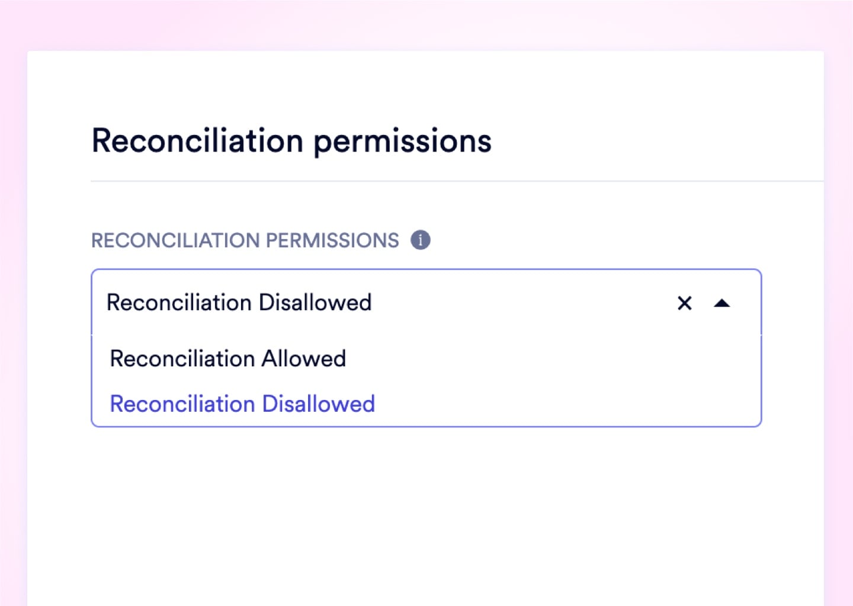Show help for reconciliation permissions info icon
Viewport: 853px width, 606px height.
click(x=421, y=240)
